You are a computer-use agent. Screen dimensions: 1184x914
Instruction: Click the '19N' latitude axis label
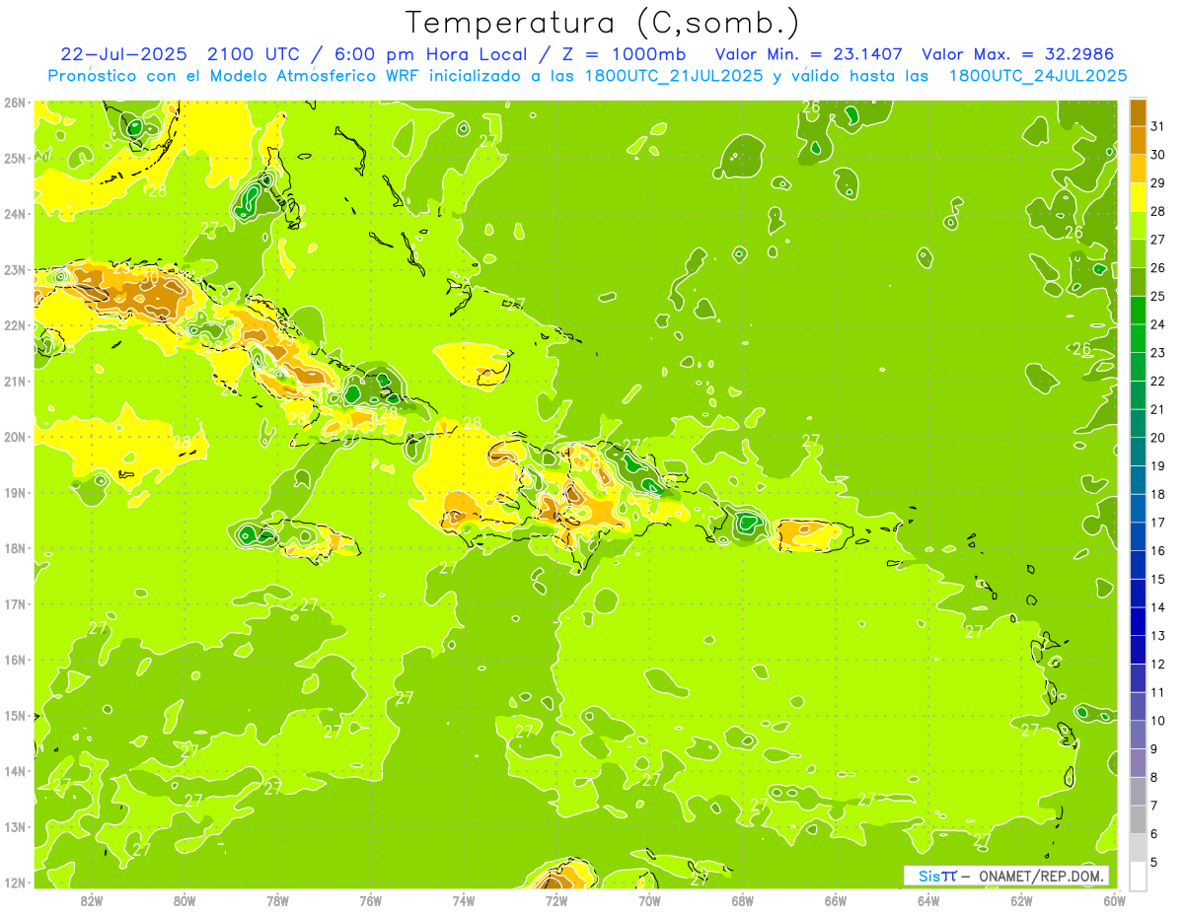[x=15, y=492]
